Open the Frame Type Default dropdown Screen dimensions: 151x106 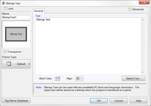pos(16,64)
